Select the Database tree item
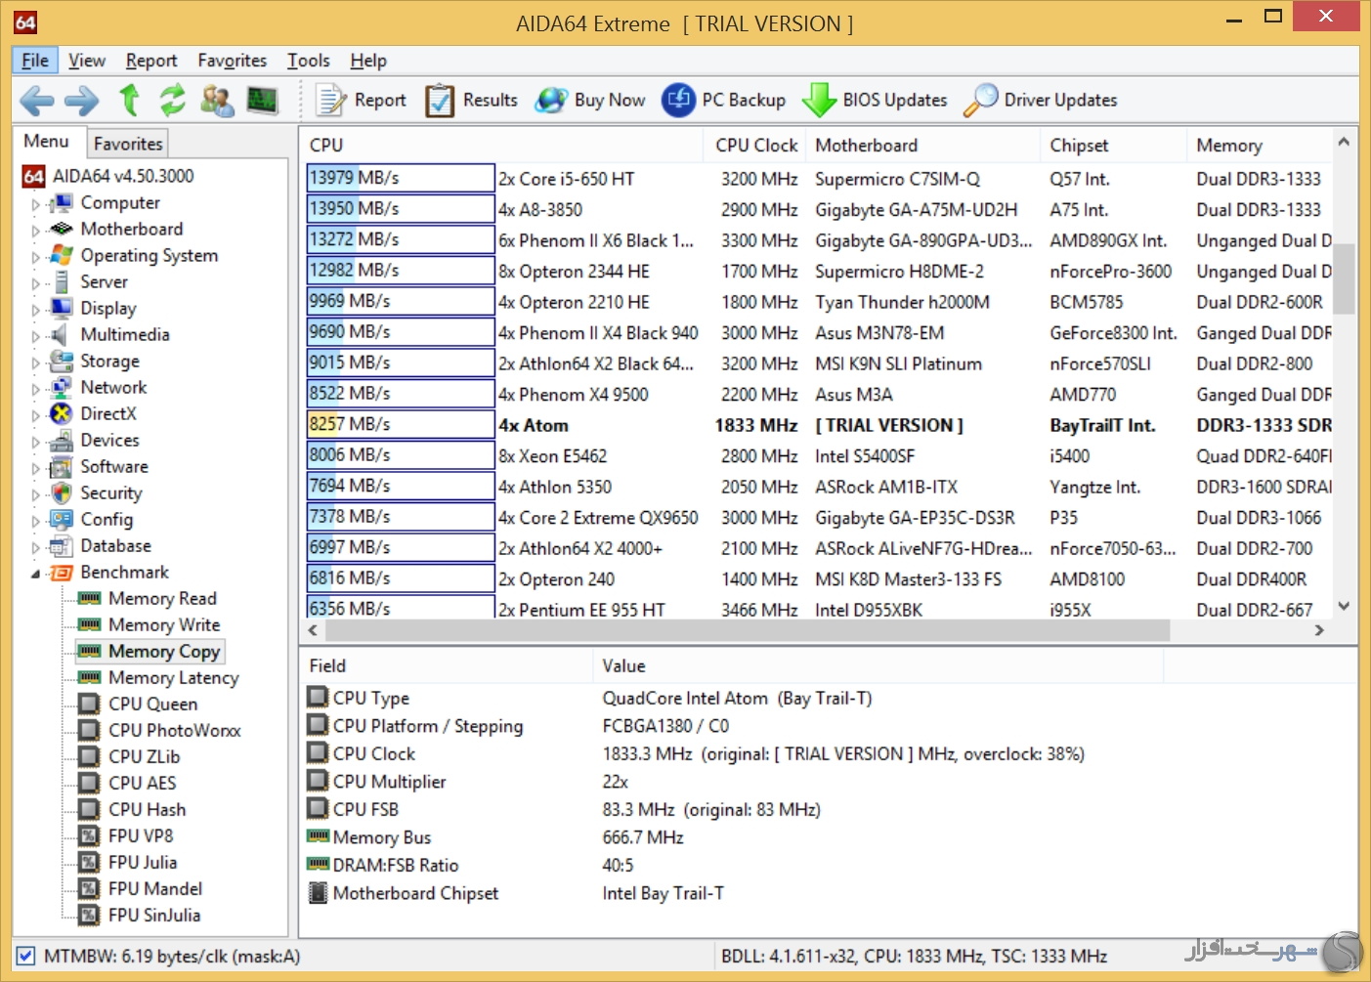This screenshot has height=982, width=1371. point(115,545)
